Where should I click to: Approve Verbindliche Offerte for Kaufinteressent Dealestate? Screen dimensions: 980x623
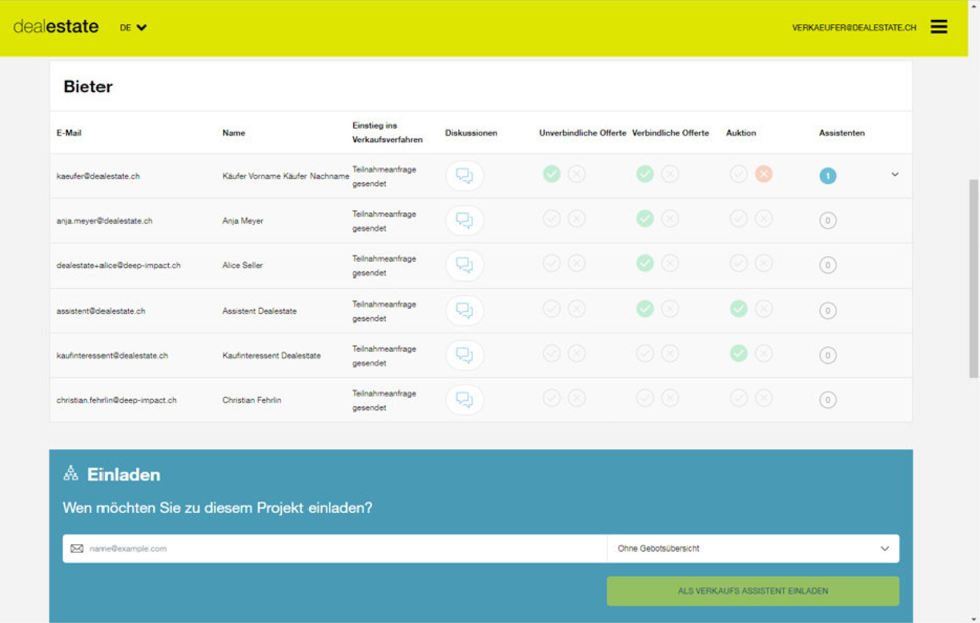tap(645, 353)
